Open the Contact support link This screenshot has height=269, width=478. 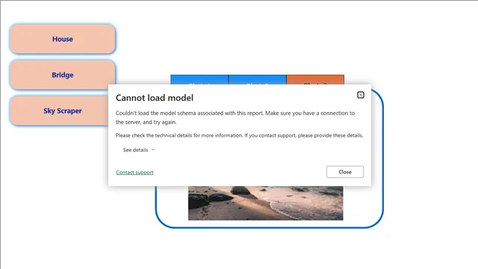coord(134,173)
